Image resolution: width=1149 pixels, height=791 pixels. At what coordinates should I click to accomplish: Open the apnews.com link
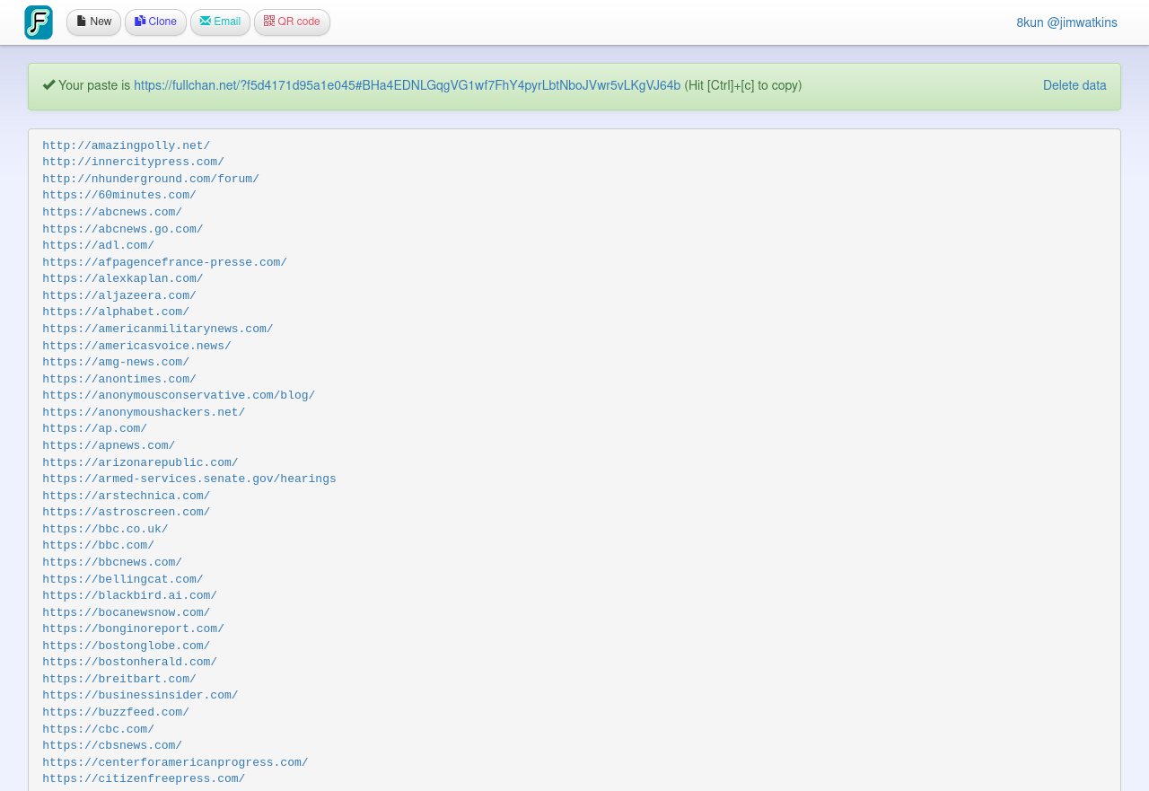pos(109,445)
